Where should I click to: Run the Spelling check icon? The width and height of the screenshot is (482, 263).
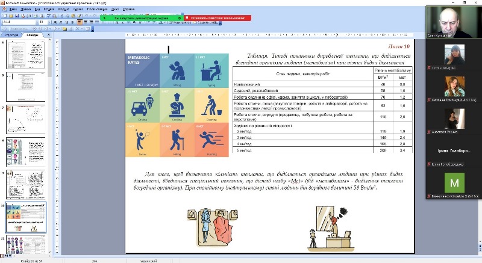click(x=49, y=16)
